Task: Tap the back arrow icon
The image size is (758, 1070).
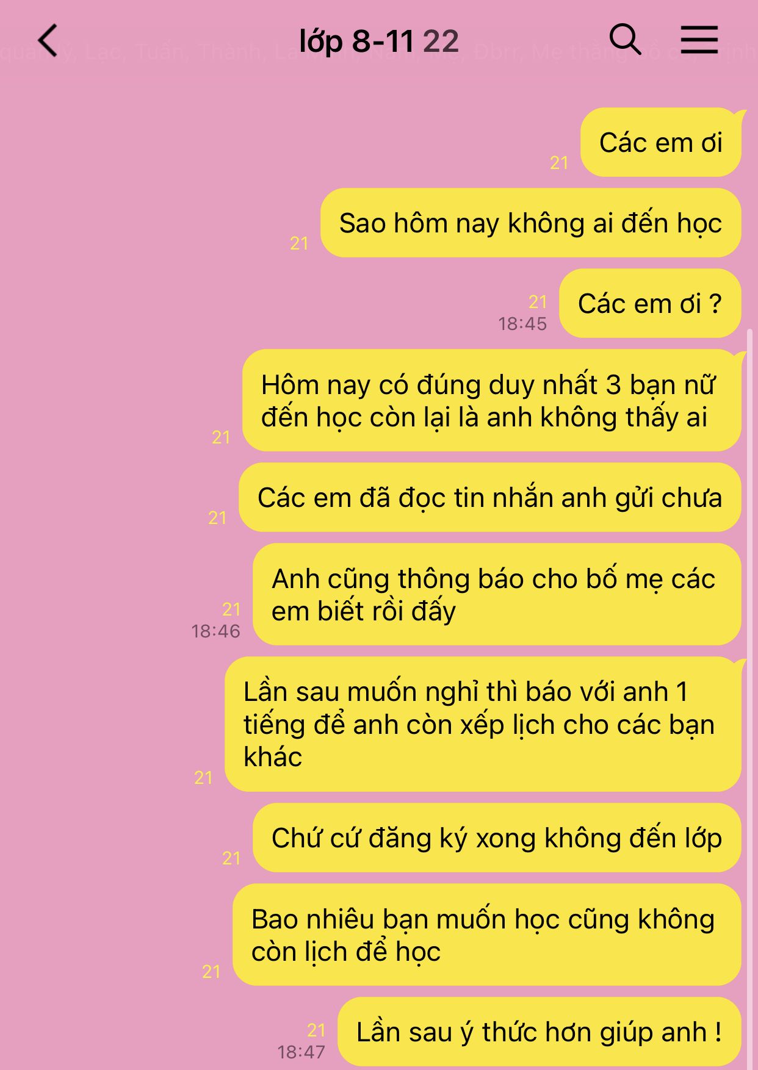Action: [x=48, y=40]
